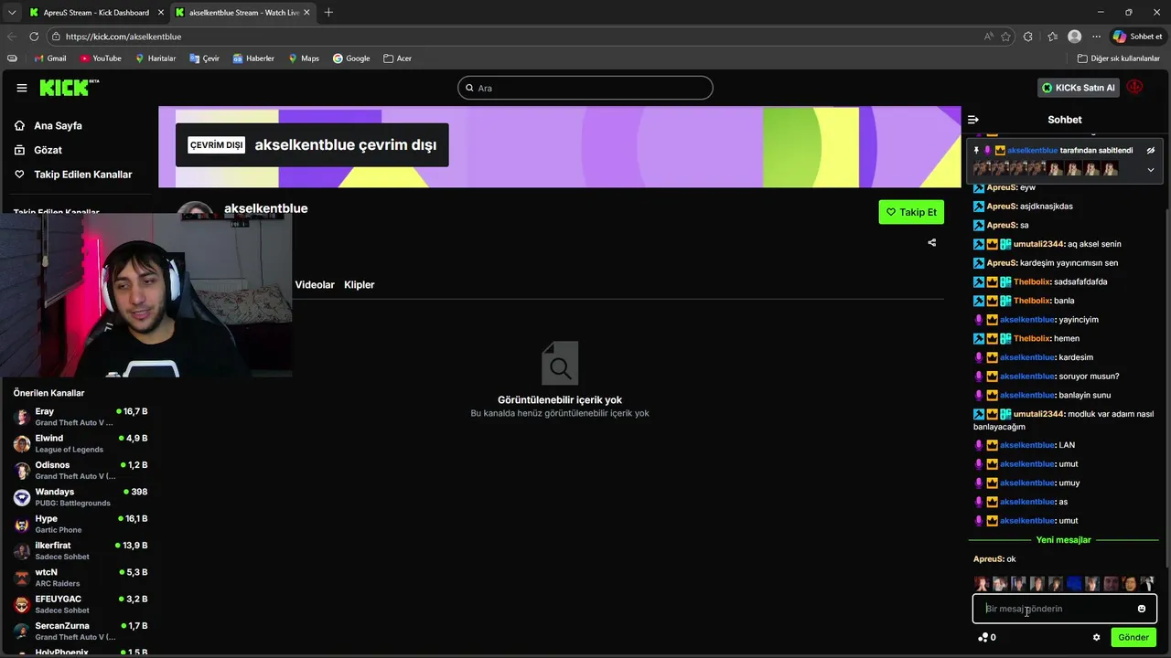Screen dimensions: 1171x658
Task: Collapse chat with arrow icon
Action: click(973, 120)
